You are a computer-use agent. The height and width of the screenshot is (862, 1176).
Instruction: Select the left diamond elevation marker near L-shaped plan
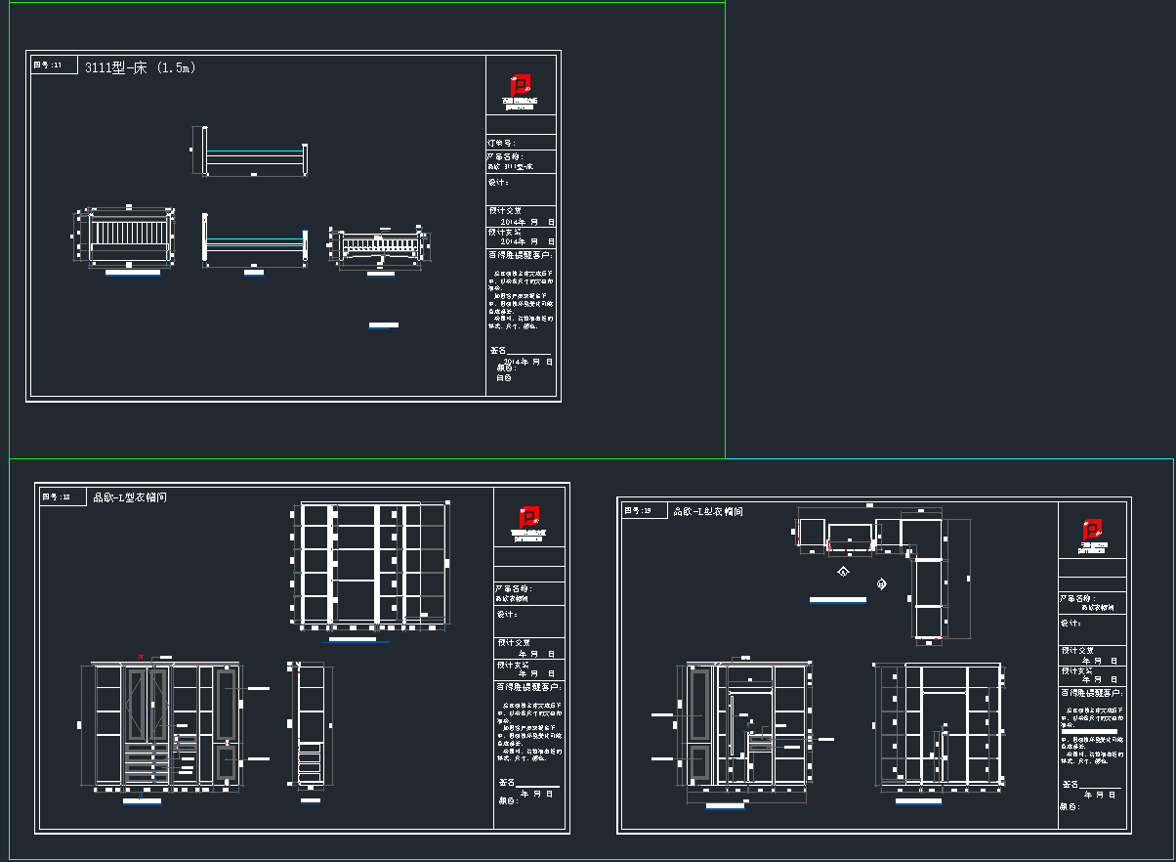coord(843,572)
